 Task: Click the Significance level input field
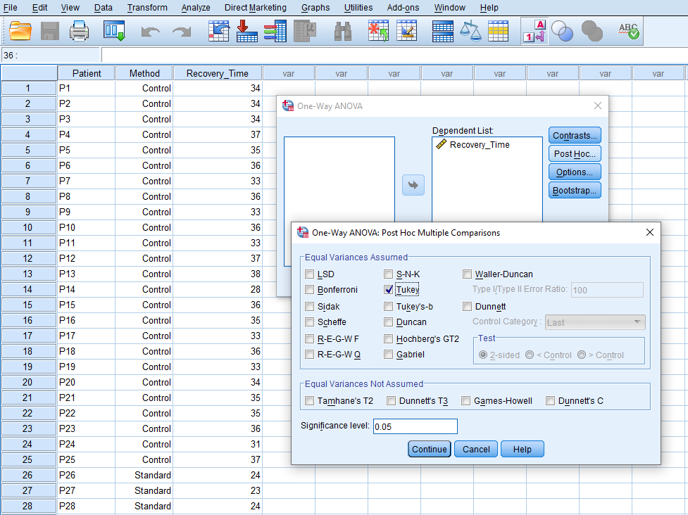click(415, 426)
